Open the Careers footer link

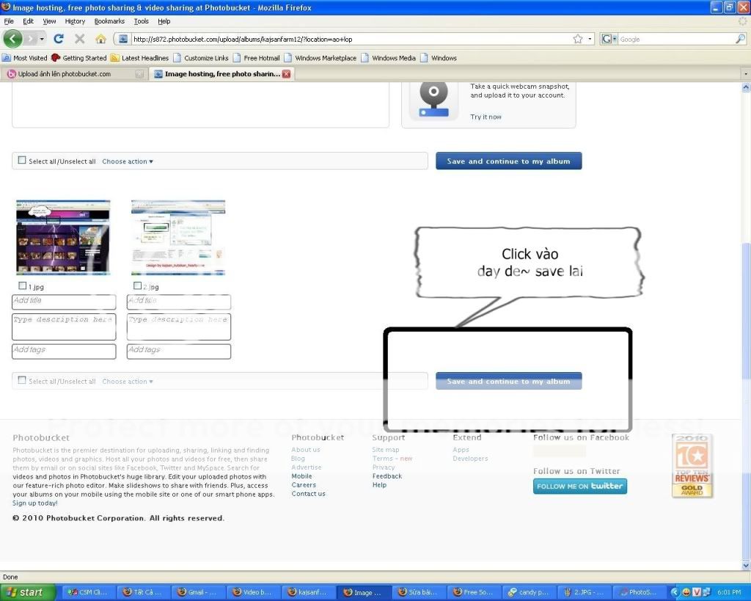coord(304,485)
